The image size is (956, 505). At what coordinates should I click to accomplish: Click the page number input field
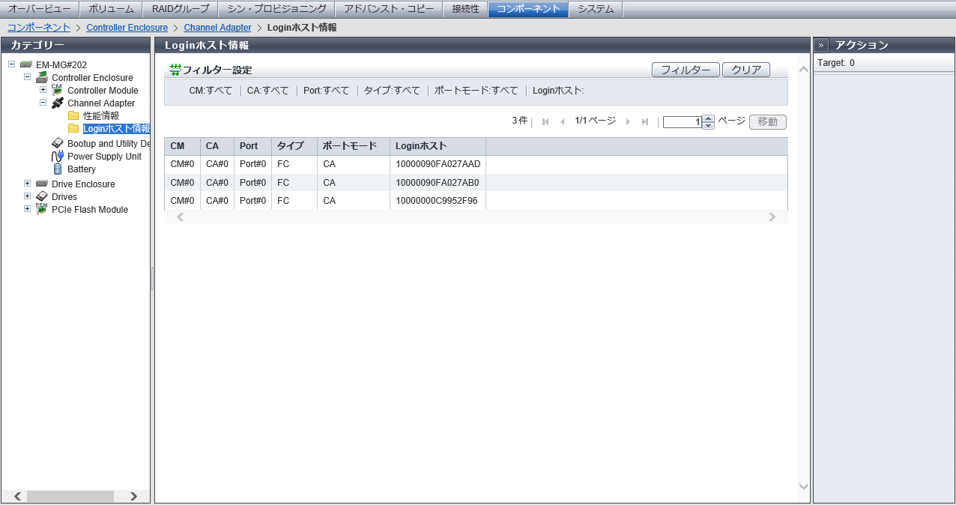click(x=682, y=122)
